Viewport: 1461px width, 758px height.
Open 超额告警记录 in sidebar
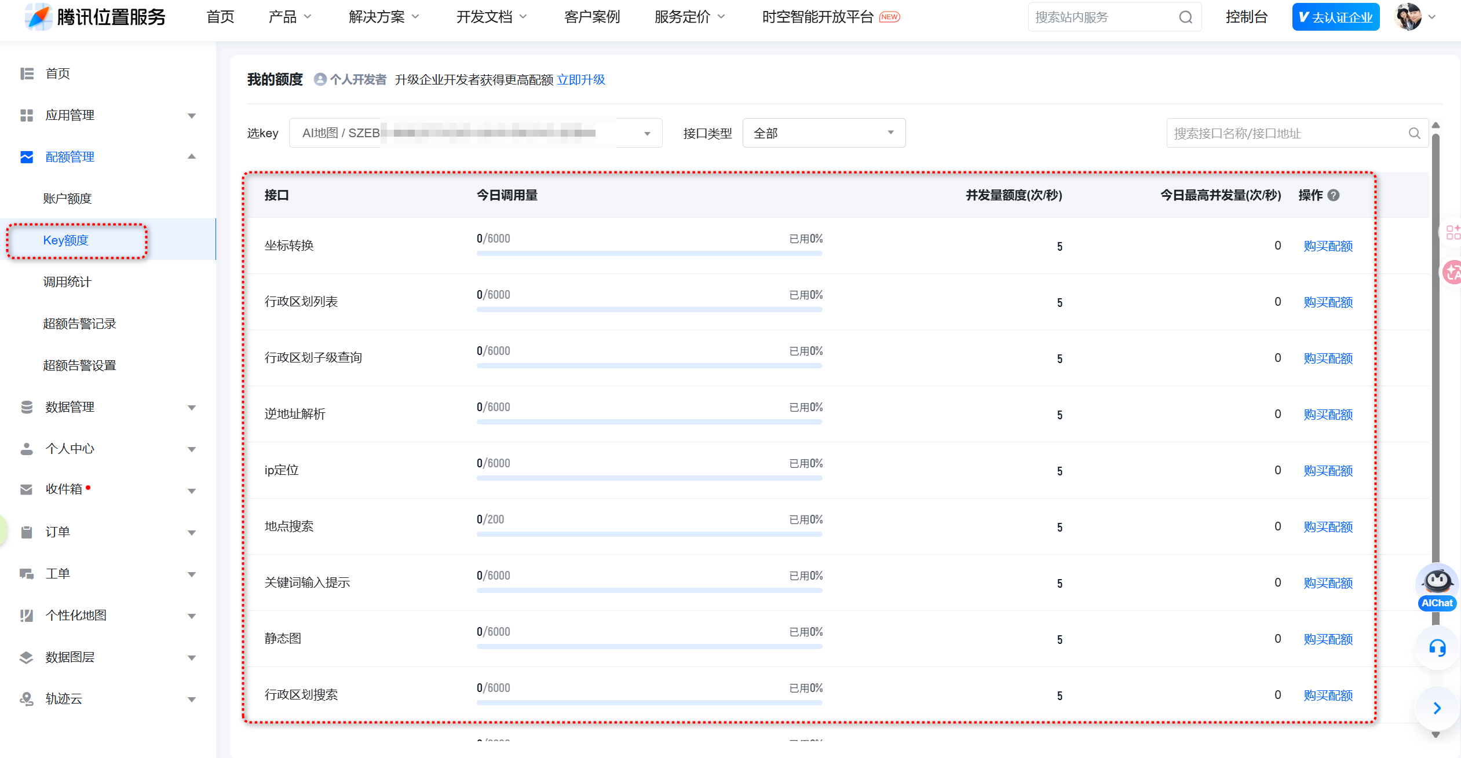click(79, 324)
